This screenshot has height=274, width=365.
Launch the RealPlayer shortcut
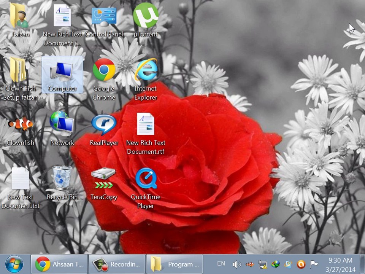click(x=104, y=129)
